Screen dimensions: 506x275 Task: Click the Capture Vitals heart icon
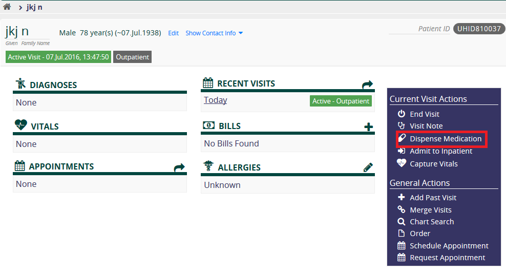coord(401,163)
